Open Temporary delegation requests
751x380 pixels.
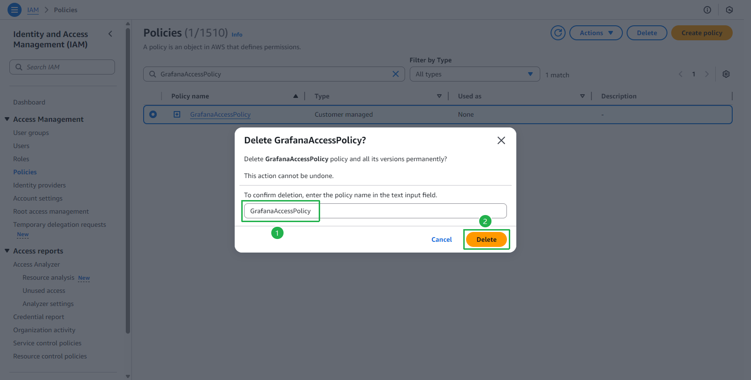[60, 224]
